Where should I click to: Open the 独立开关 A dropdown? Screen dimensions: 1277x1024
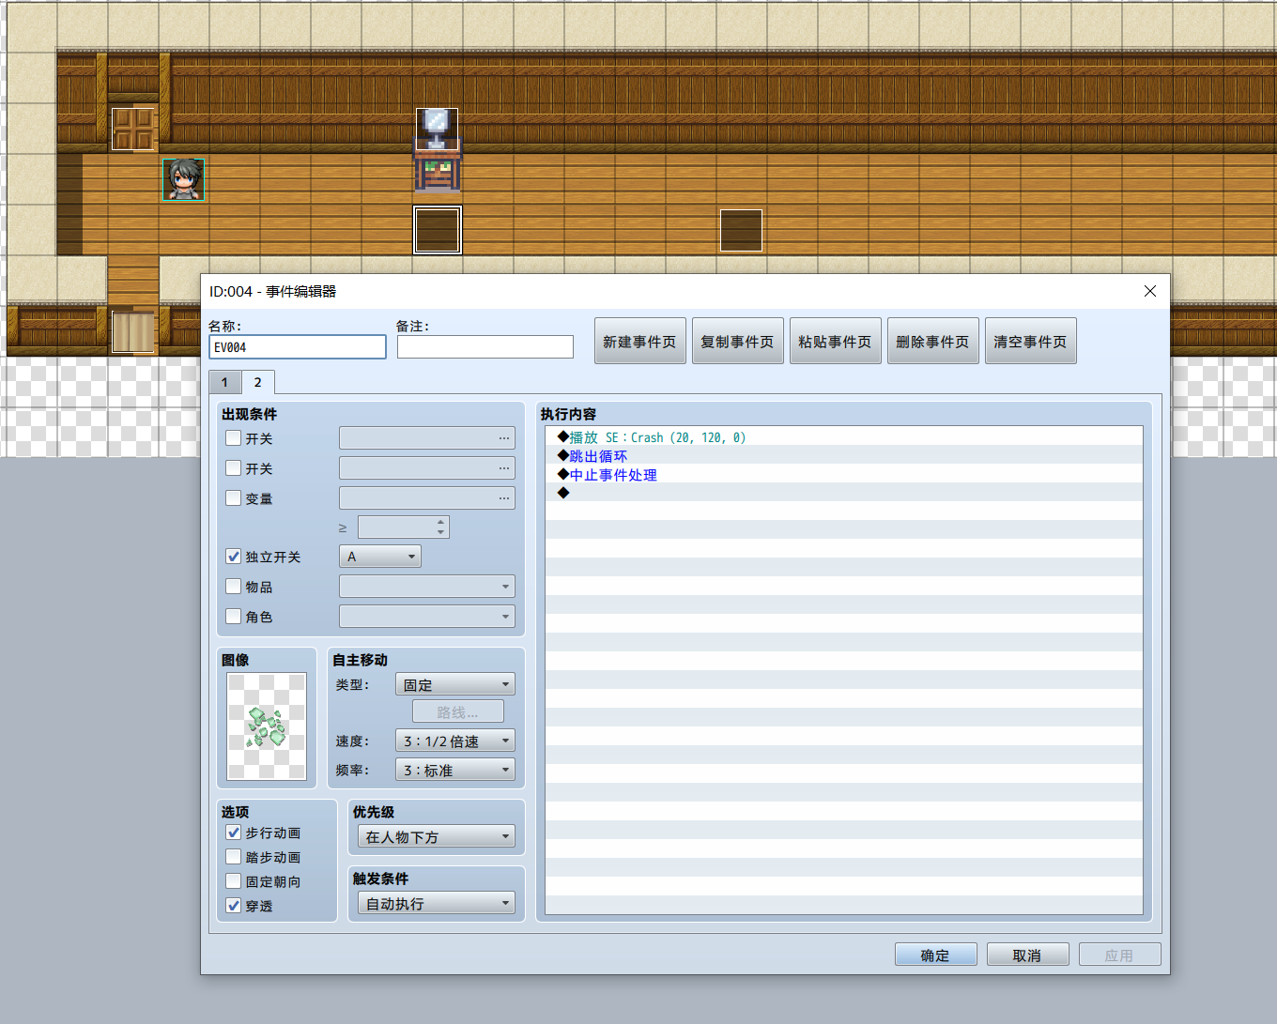(380, 557)
